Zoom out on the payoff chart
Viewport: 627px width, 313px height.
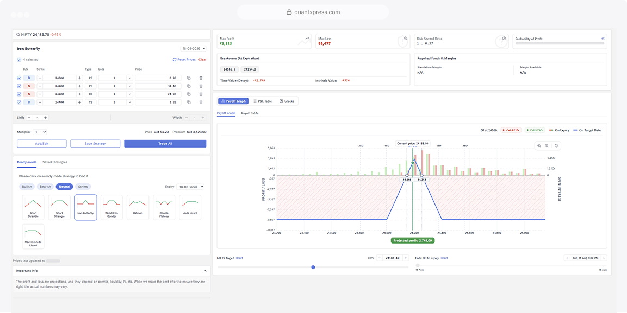(x=547, y=146)
